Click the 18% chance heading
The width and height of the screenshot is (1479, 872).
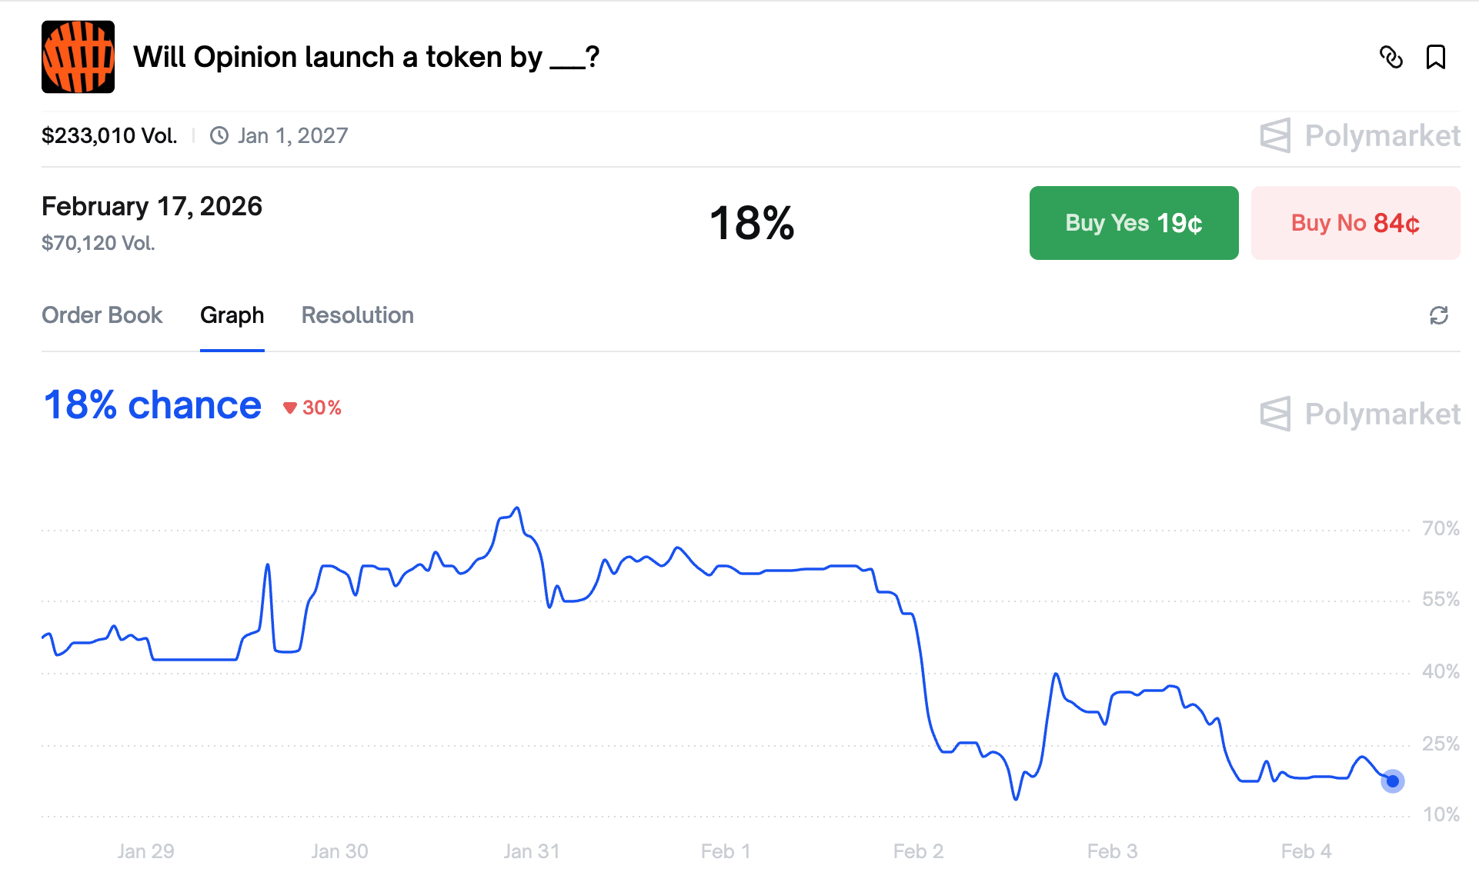click(152, 405)
